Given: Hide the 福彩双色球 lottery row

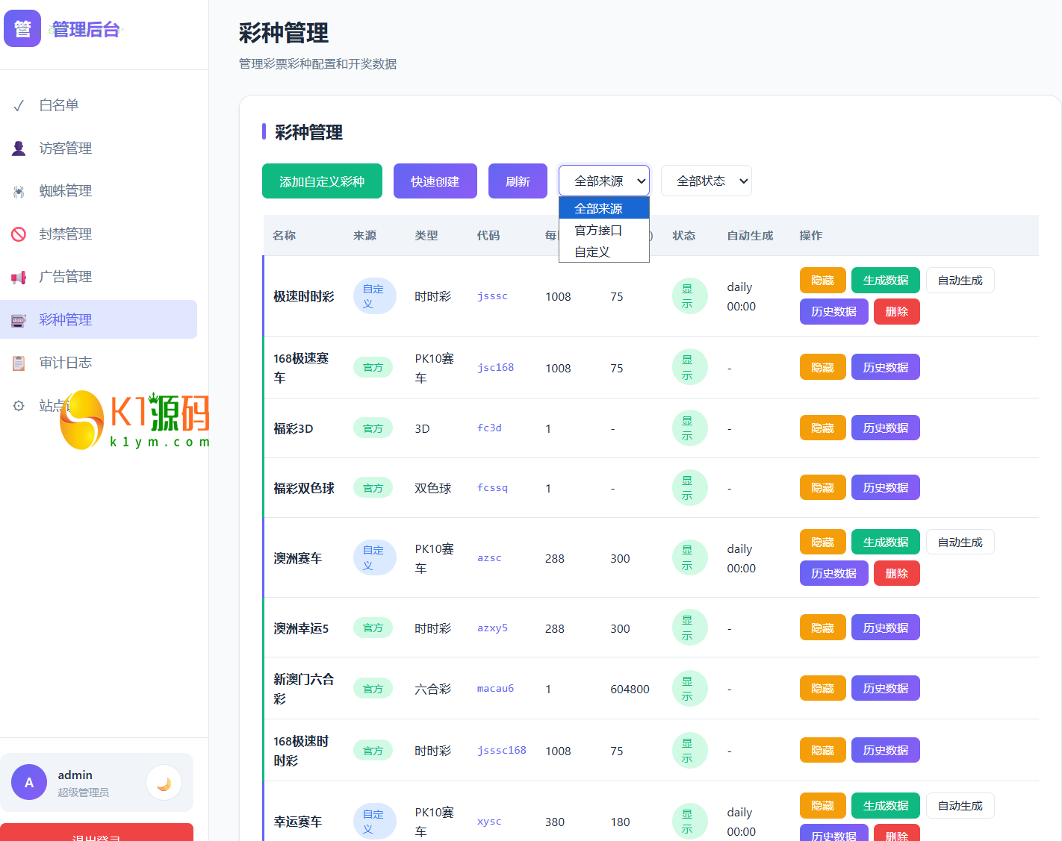Looking at the screenshot, I should click(x=823, y=487).
